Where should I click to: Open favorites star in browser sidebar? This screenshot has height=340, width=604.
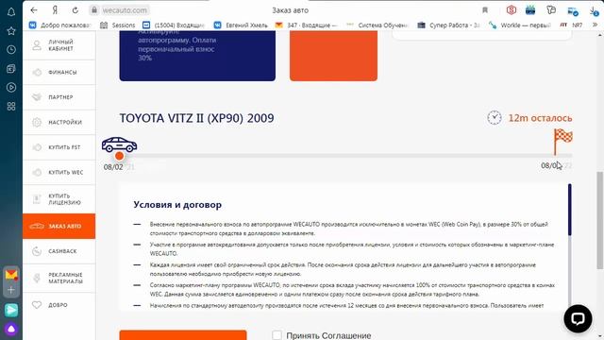[x=11, y=31]
